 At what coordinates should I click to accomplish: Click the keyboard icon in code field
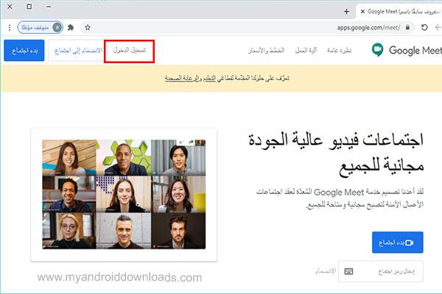tap(348, 271)
